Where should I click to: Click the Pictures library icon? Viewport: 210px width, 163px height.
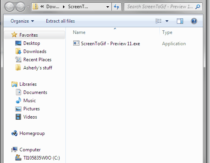click(x=18, y=109)
